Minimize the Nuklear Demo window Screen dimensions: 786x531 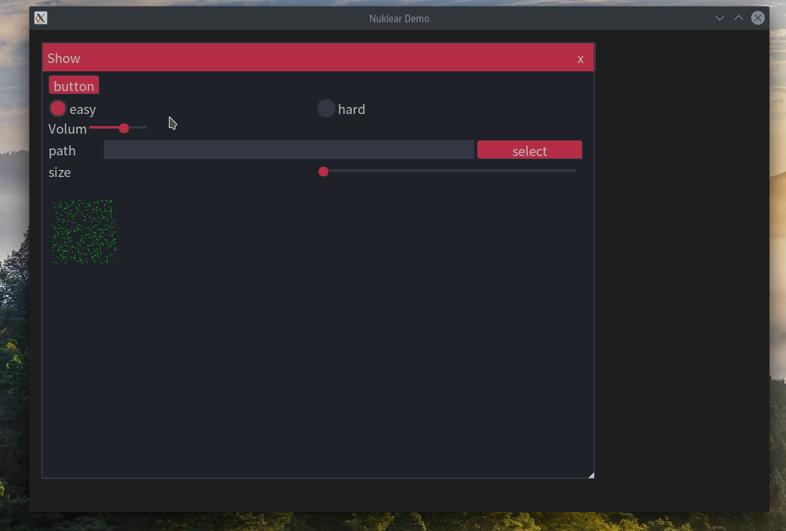[x=720, y=18]
